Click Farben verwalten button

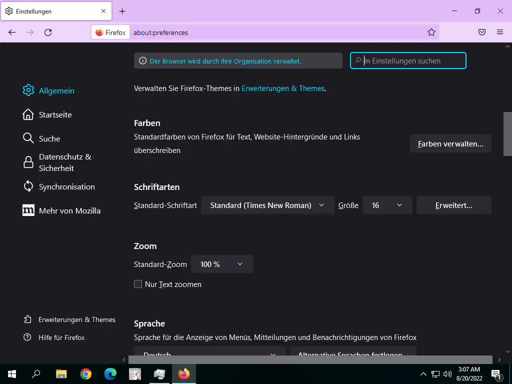point(450,143)
